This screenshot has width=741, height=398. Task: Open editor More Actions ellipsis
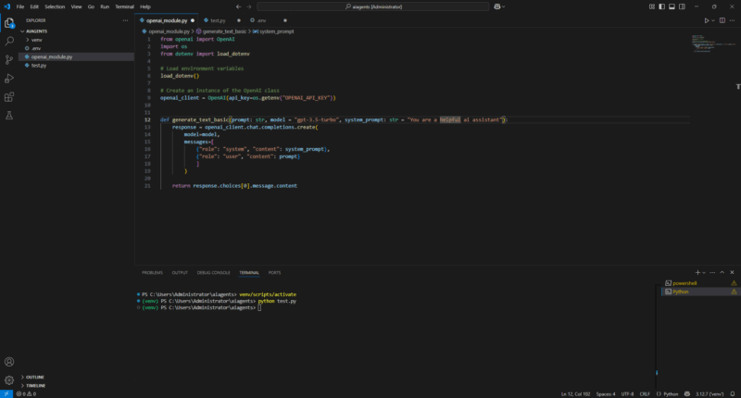(x=732, y=20)
